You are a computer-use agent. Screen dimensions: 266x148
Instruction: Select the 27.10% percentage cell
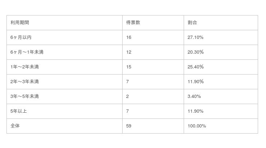tap(196, 37)
